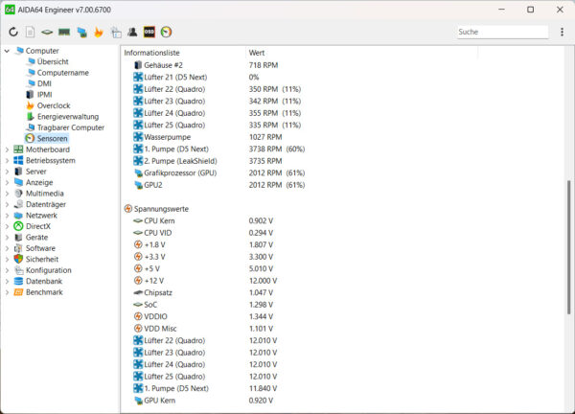Click into the Suche search field
The width and height of the screenshot is (575, 414).
point(498,32)
